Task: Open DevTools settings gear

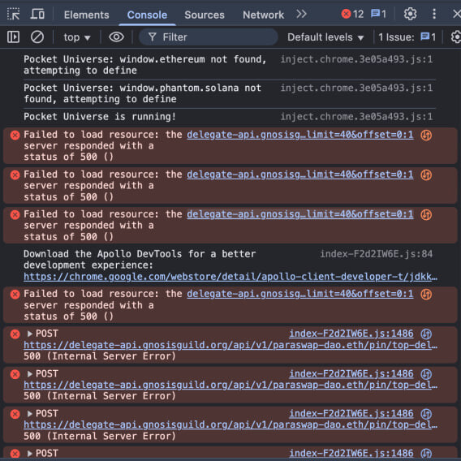Action: 410,14
